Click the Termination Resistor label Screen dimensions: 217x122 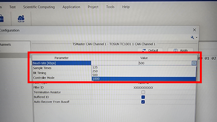pyautogui.click(x=47, y=92)
